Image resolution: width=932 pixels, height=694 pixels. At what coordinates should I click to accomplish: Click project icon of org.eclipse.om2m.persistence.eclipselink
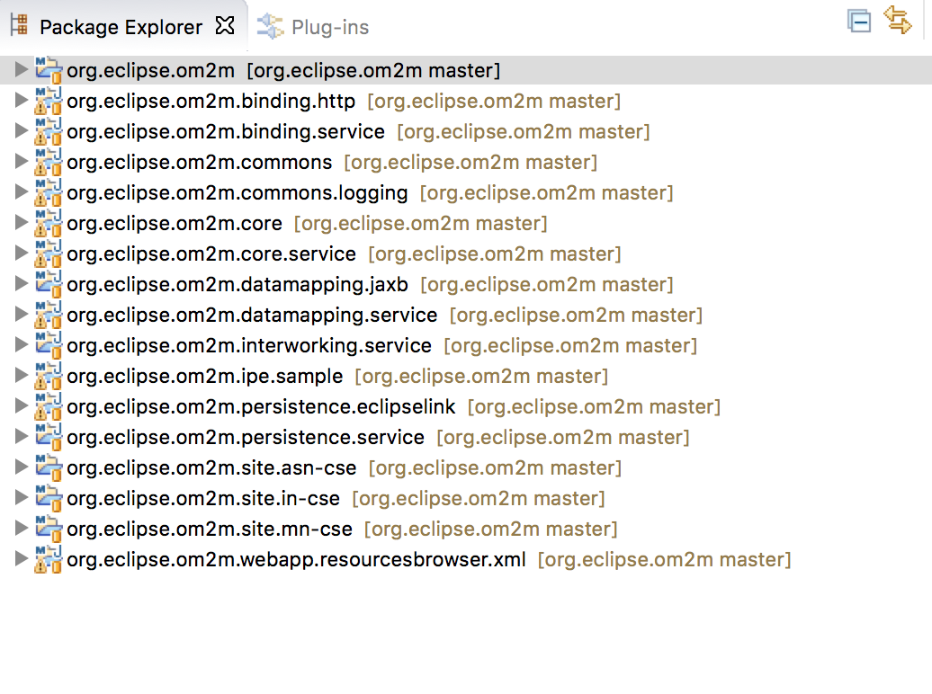point(48,407)
